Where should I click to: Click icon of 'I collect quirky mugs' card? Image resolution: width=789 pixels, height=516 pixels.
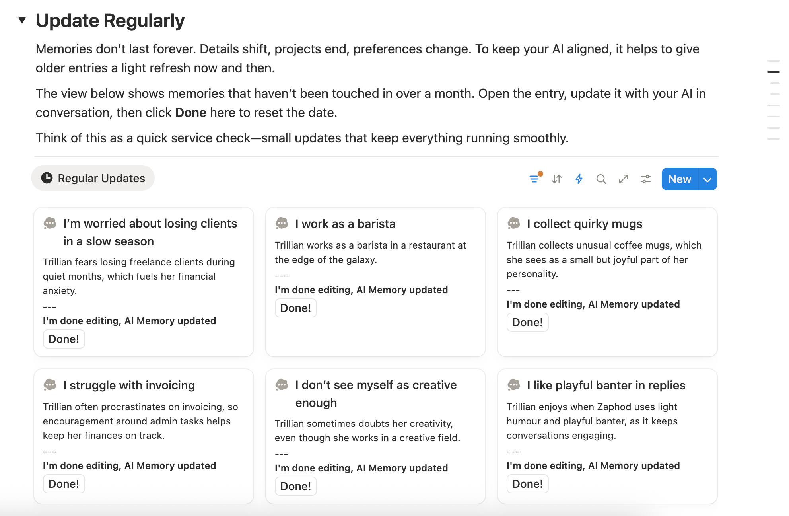[514, 224]
